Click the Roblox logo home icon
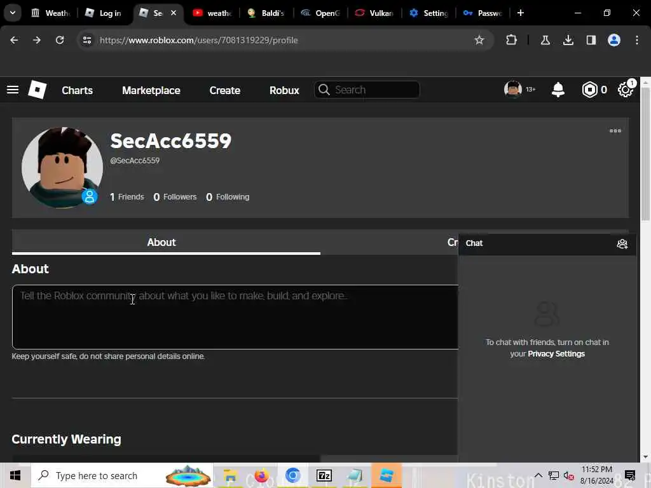Image resolution: width=651 pixels, height=488 pixels. coord(38,90)
